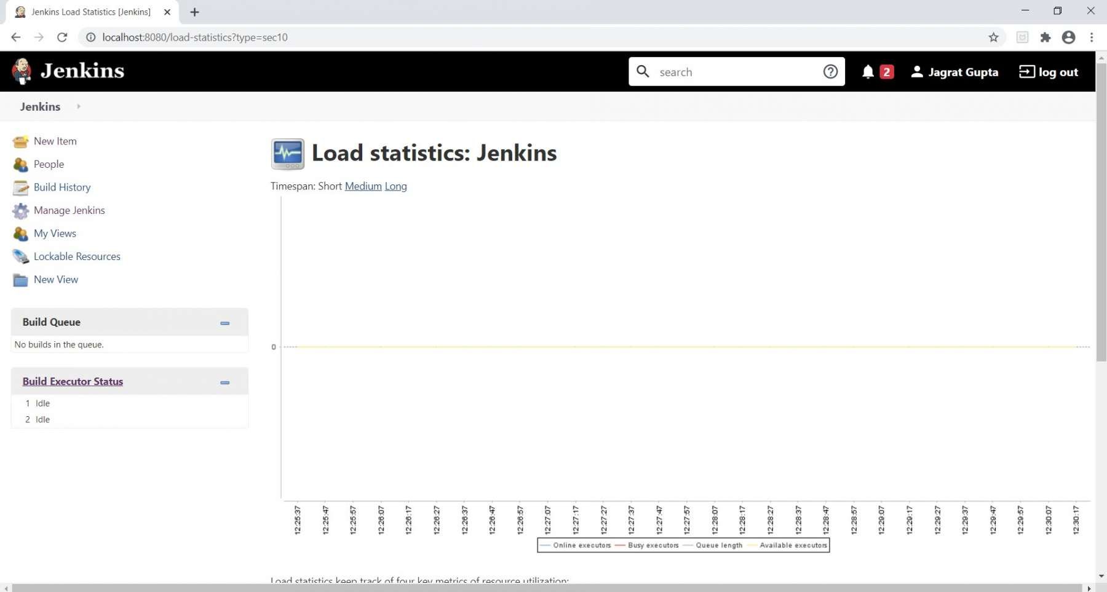The width and height of the screenshot is (1107, 592).
Task: Open Lockable Resources link
Action: pyautogui.click(x=77, y=256)
